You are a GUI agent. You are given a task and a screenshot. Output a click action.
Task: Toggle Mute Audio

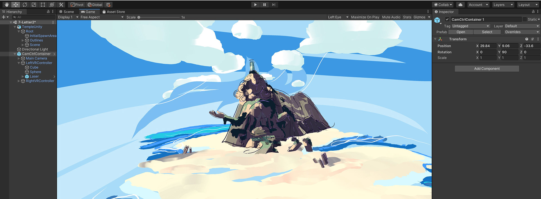(x=391, y=17)
